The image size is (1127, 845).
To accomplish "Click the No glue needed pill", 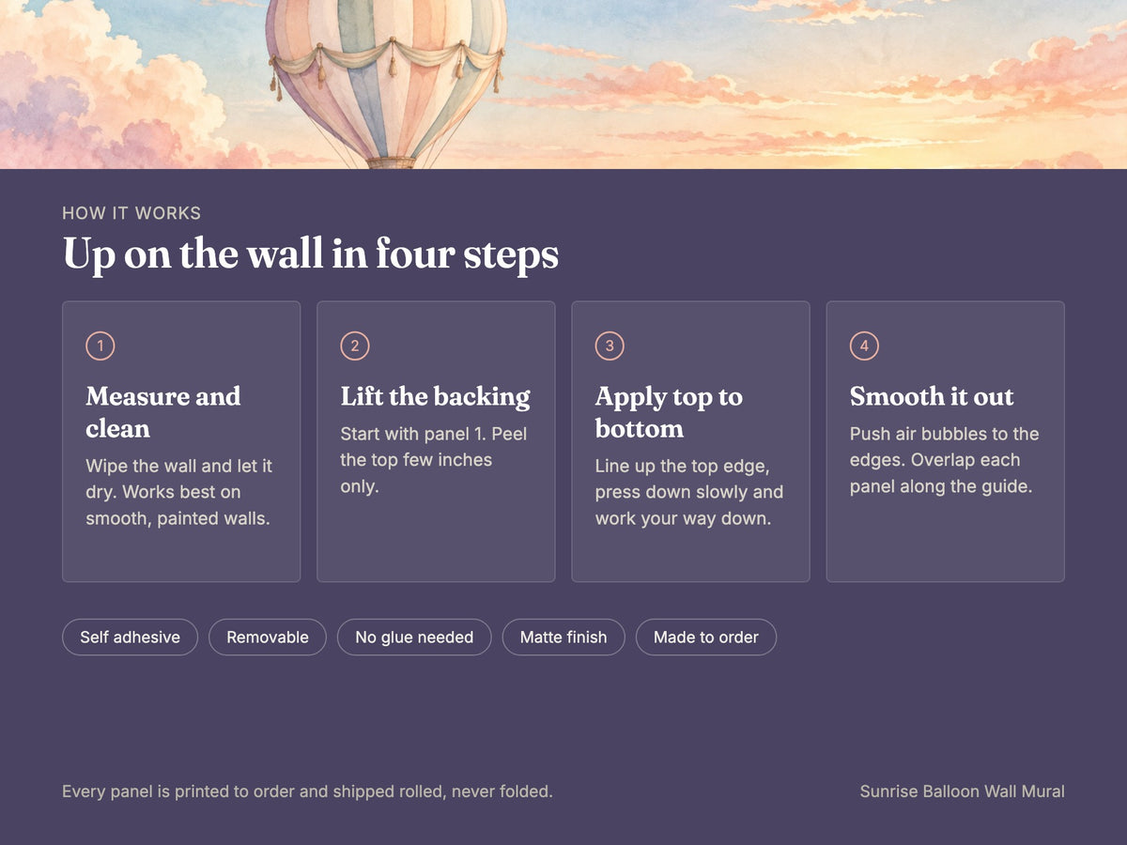I will click(414, 638).
